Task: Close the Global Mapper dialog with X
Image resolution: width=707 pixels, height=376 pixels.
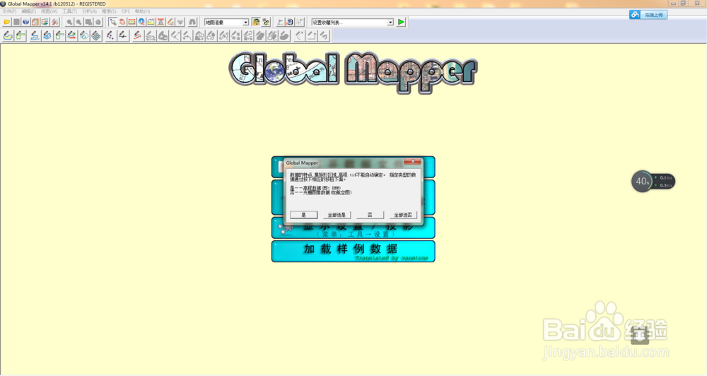Action: pyautogui.click(x=412, y=161)
